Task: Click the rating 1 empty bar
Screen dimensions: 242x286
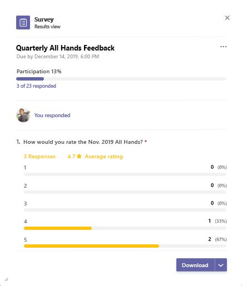Action: coord(125,174)
